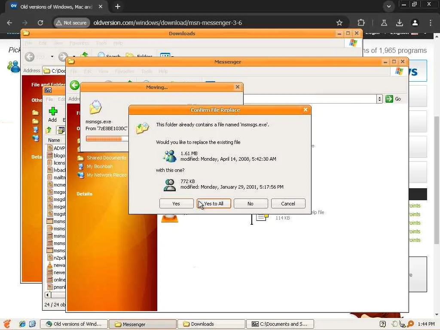Select the blogo file in 7-Zip list

[56, 156]
